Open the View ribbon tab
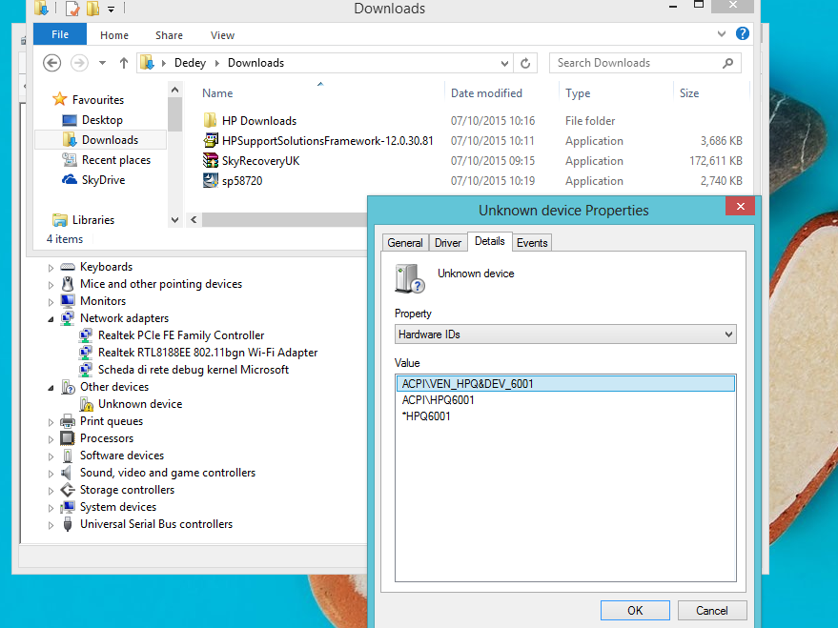This screenshot has height=628, width=838. [x=222, y=35]
